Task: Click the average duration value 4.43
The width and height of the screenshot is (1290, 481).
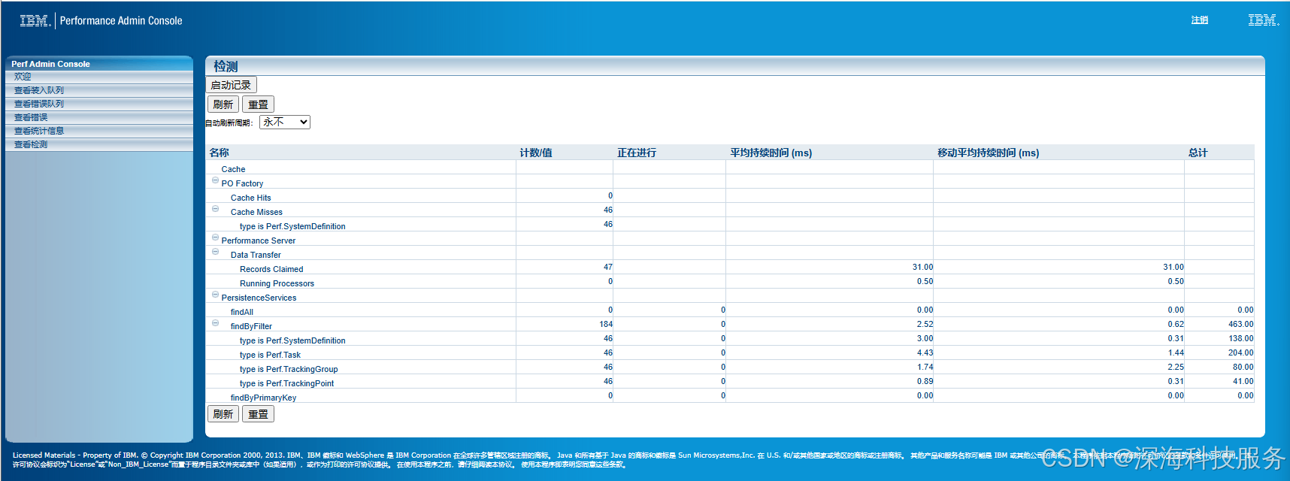Action: pyautogui.click(x=925, y=352)
